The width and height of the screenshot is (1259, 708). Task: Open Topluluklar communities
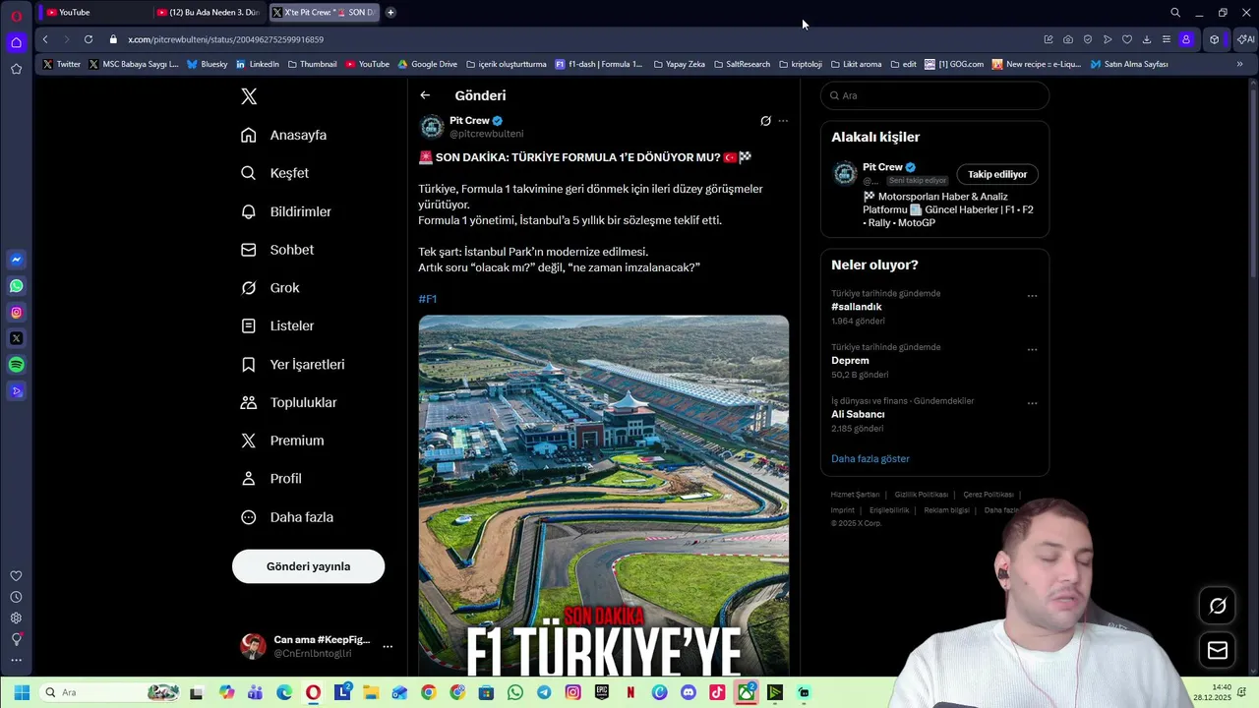[x=288, y=402]
